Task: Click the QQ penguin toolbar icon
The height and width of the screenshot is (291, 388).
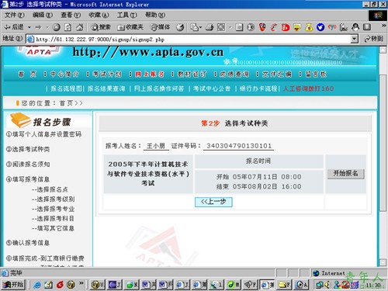Action: 355,27
